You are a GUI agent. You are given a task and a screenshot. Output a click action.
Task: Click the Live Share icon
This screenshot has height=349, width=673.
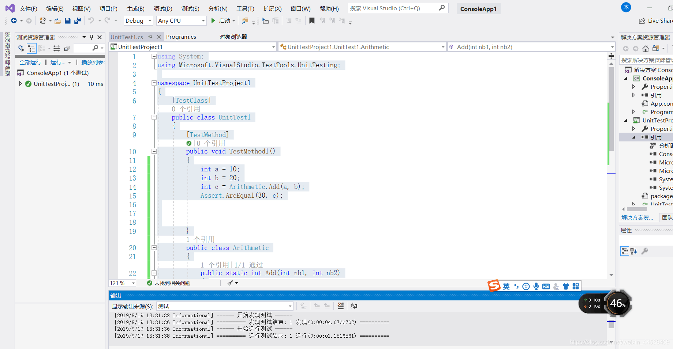642,21
